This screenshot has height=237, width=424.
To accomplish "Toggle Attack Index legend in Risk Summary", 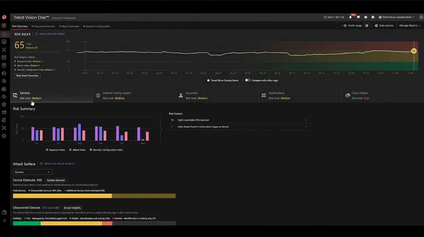I will [x=77, y=150].
